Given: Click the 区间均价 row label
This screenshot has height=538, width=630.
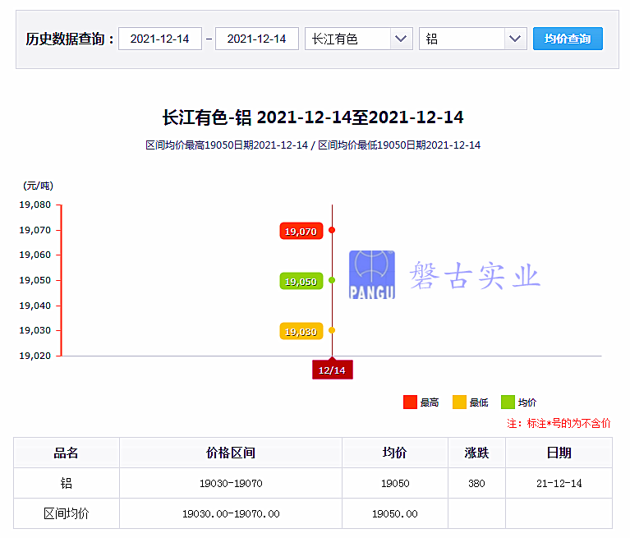Looking at the screenshot, I should 67,513.
